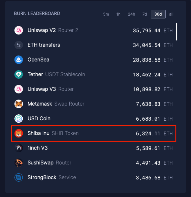The height and width of the screenshot is (197, 191).
Task: Click the 1inch V3 horse icon
Action: pos(19,148)
